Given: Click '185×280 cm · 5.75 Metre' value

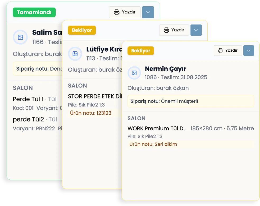Looking at the screenshot, I should tap(222, 128).
